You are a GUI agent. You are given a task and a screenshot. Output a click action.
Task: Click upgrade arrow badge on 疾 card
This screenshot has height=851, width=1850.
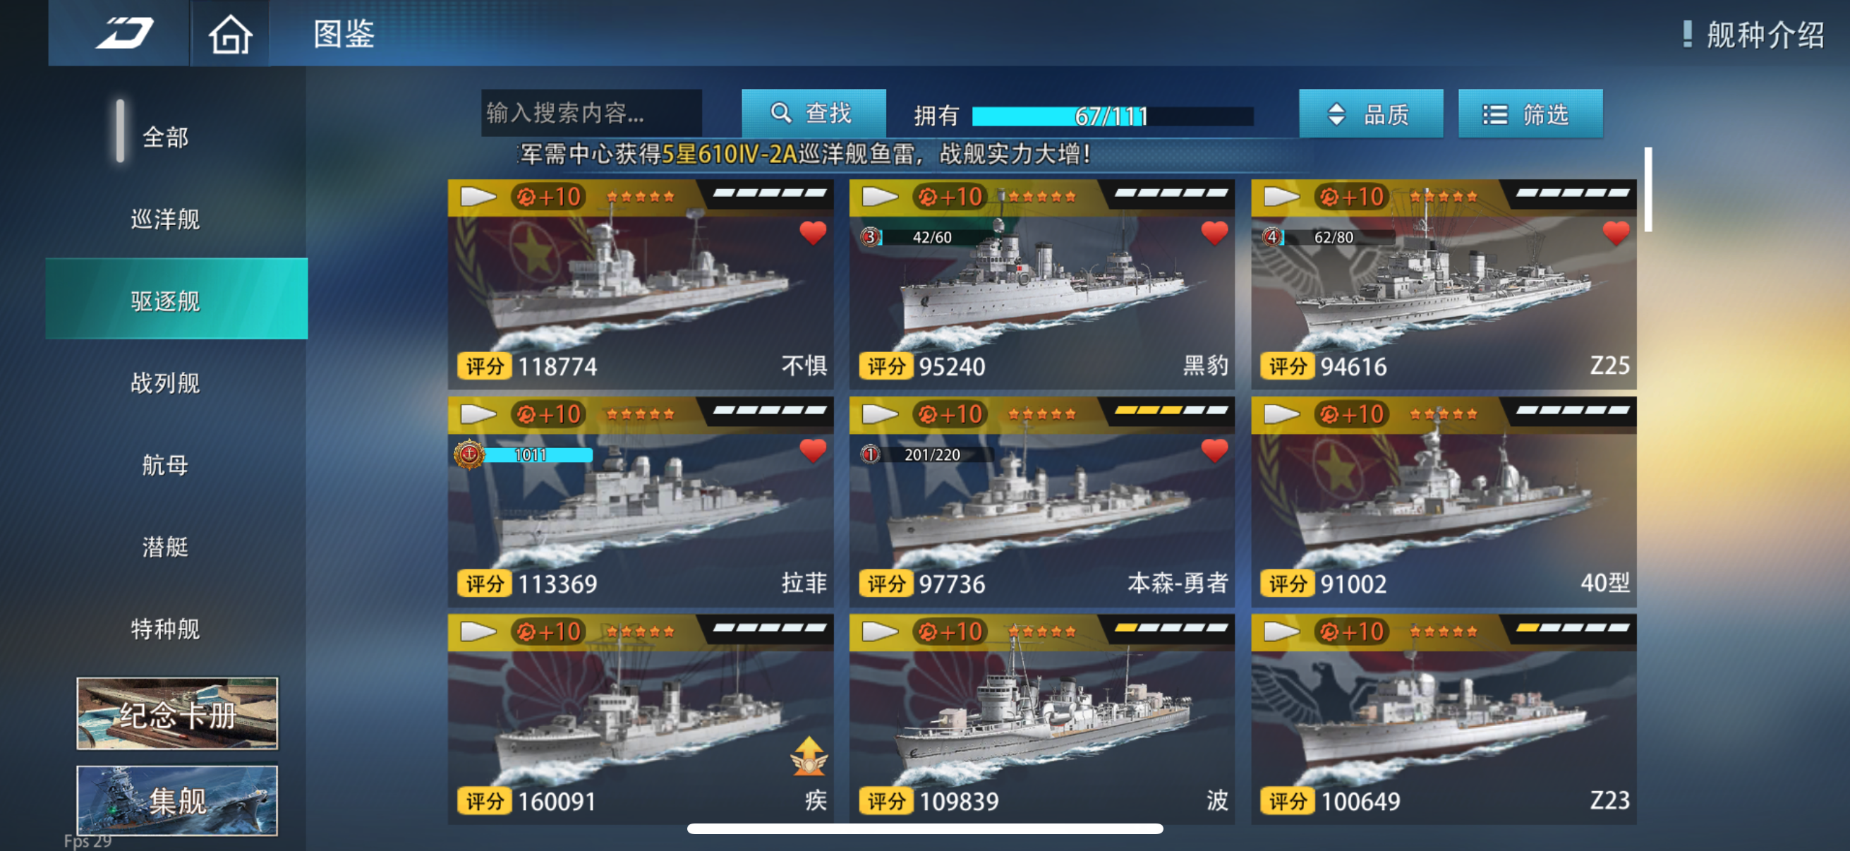pos(809,756)
